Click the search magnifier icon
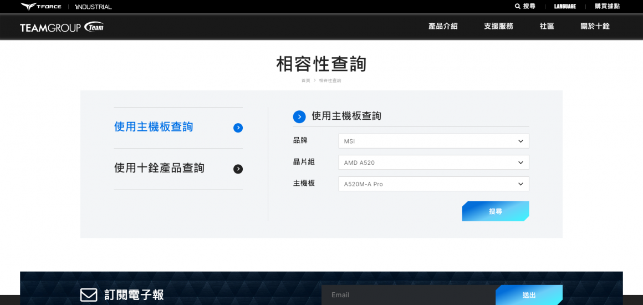 [518, 7]
